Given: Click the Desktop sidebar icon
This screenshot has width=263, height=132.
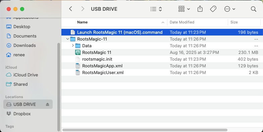Looking at the screenshot, I should coord(9,27).
